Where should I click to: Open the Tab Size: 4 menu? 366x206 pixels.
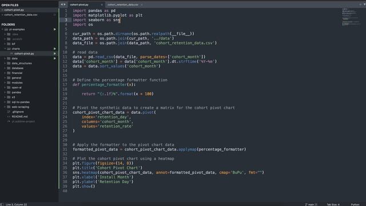(333, 205)
